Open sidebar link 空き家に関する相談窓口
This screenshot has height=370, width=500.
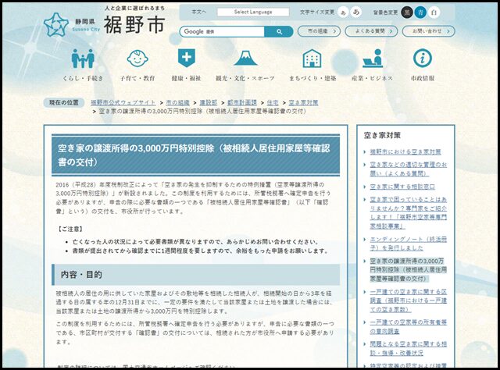[402, 187]
